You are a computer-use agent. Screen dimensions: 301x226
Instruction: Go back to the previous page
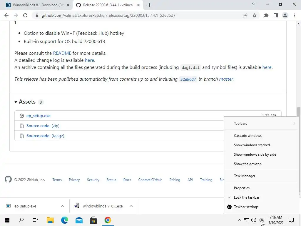pyautogui.click(x=6, y=15)
